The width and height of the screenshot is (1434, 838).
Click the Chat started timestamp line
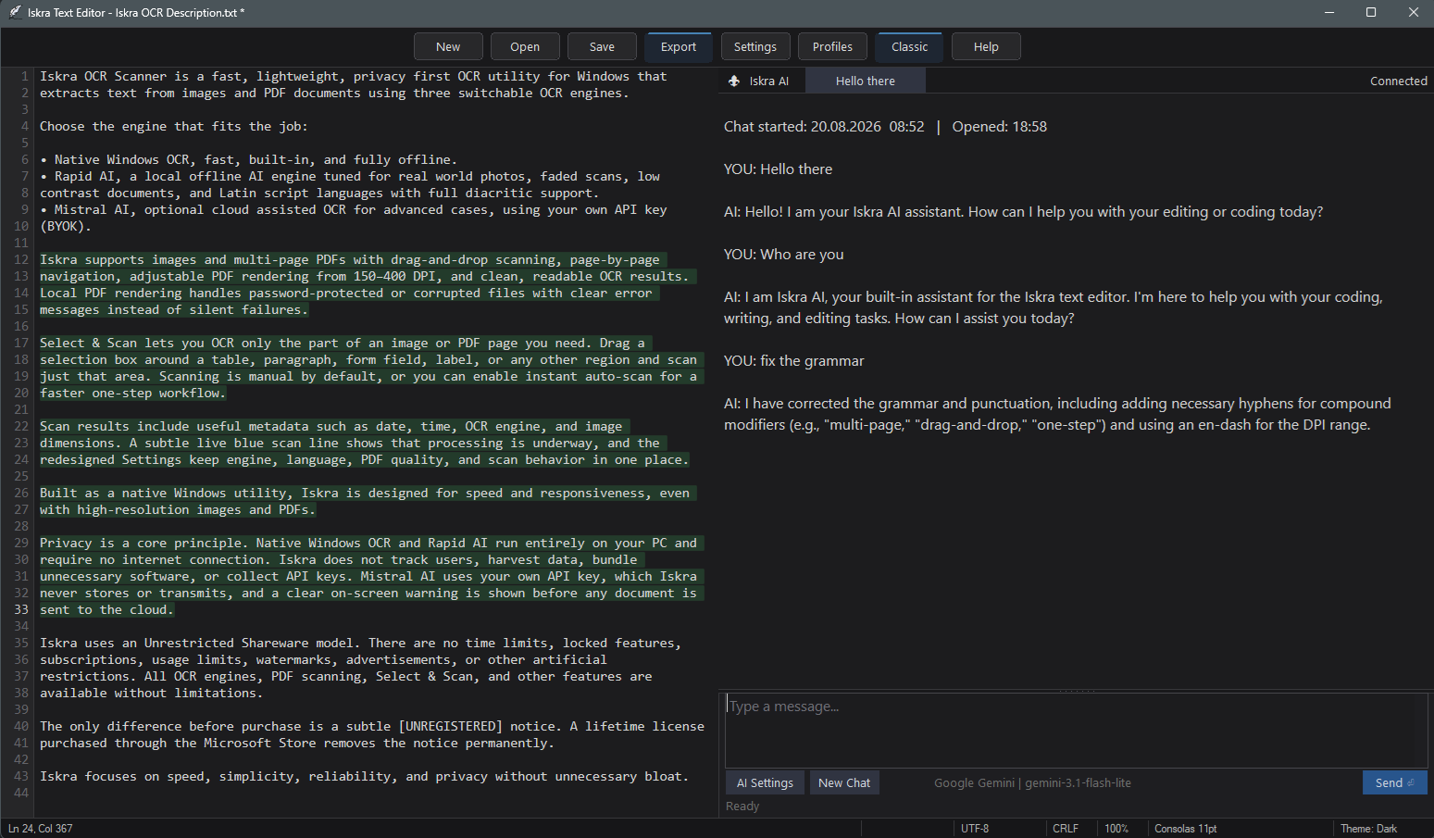tap(885, 127)
